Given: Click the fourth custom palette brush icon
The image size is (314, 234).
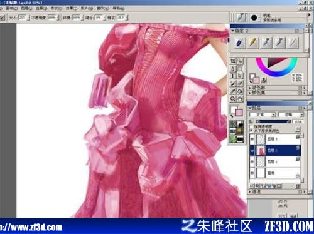Looking at the screenshot, I should pyautogui.click(x=279, y=43).
